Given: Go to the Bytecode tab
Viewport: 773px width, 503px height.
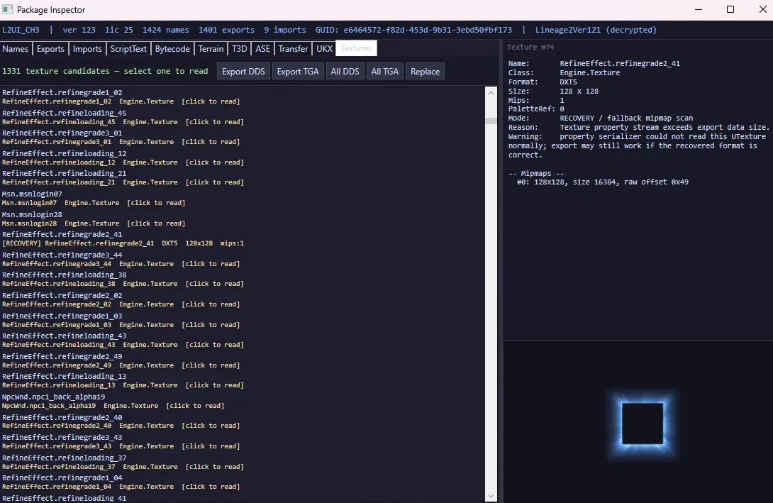Looking at the screenshot, I should (x=172, y=49).
